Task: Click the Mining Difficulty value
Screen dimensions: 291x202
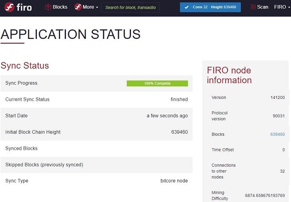Action: coord(265,195)
